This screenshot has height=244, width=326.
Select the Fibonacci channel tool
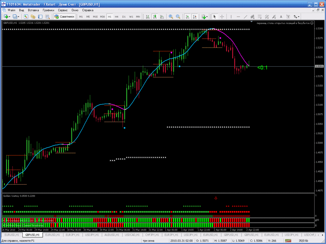pos(267,17)
